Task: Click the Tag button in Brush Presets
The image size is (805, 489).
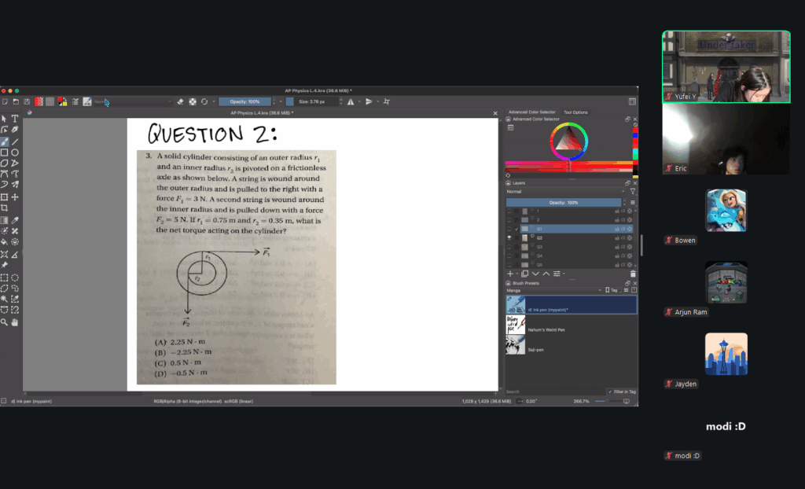Action: [612, 290]
